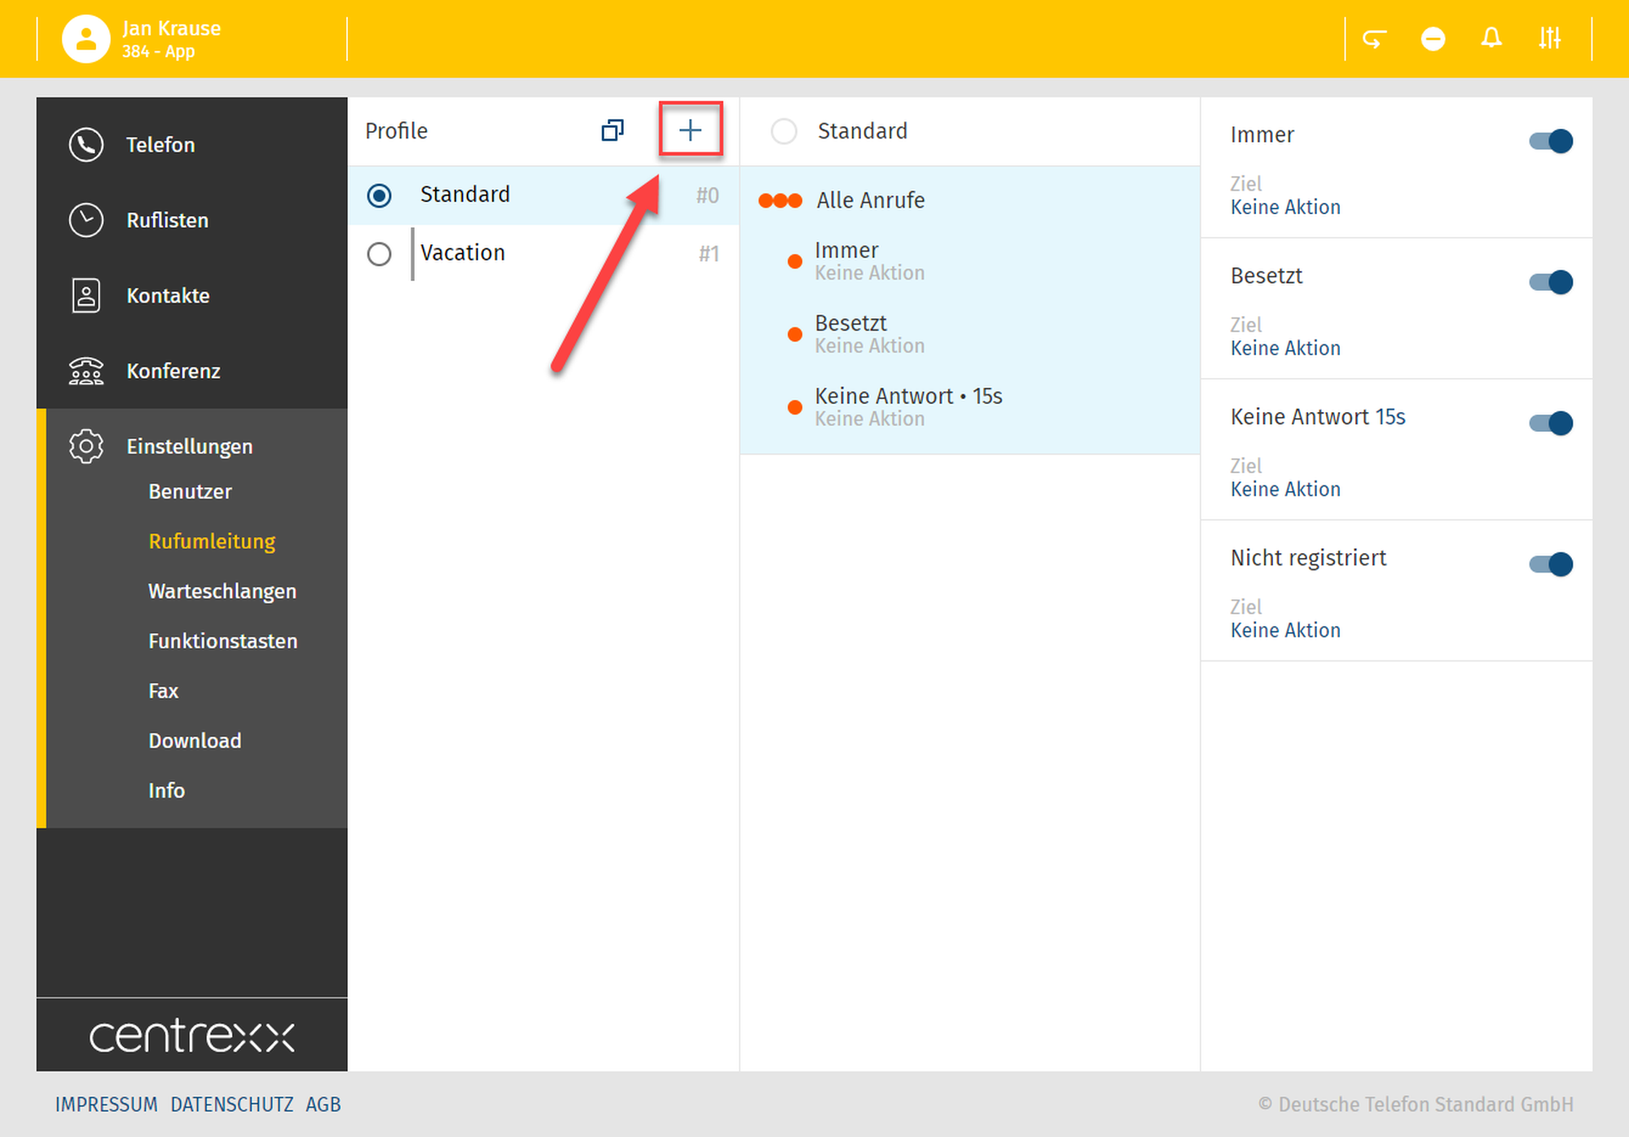Disable the Immer toggle switch
Image resolution: width=1629 pixels, height=1137 pixels.
coord(1551,141)
